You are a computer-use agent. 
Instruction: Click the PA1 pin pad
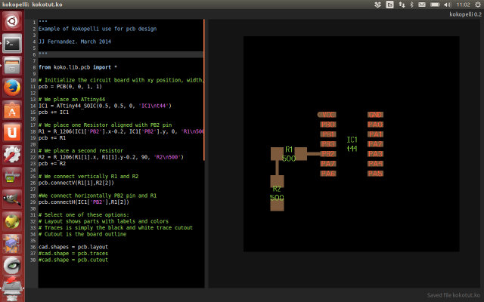point(375,134)
